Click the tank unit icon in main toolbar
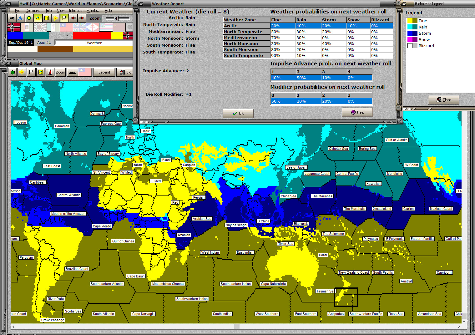The width and height of the screenshot is (475, 335). 12,18
